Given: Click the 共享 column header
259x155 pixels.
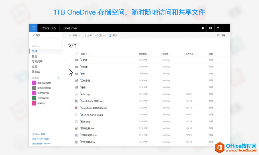Looking at the screenshot, I should [211, 54].
